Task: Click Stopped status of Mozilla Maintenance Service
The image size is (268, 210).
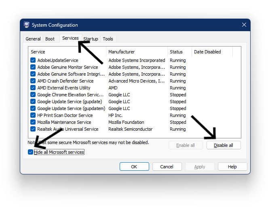Action: point(178,122)
